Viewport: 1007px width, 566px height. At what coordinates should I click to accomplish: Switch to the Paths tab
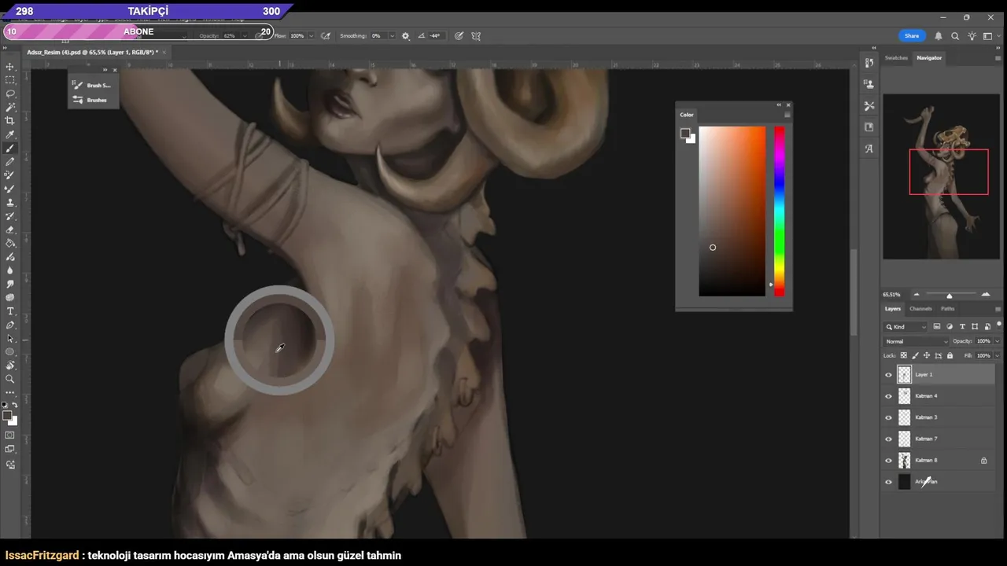[947, 309]
